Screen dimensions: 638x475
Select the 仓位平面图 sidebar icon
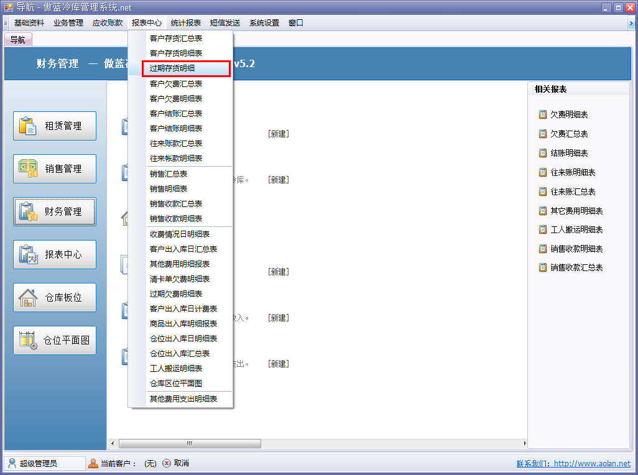point(54,340)
